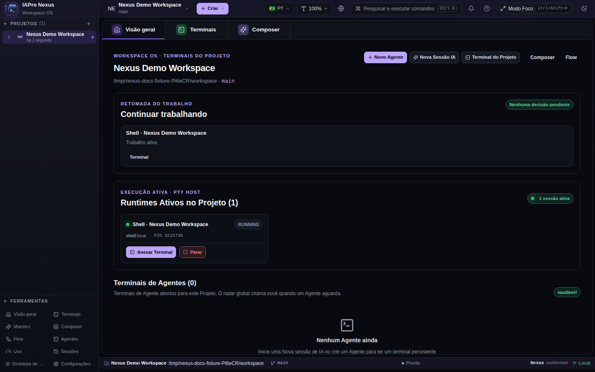Open the Criar dropdown menu
595x372 pixels.
(212, 8)
